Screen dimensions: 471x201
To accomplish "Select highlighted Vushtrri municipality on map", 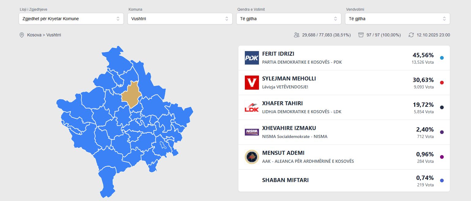I will pos(131,94).
